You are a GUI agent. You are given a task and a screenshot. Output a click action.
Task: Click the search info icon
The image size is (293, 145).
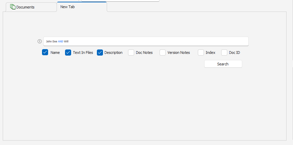point(40,41)
